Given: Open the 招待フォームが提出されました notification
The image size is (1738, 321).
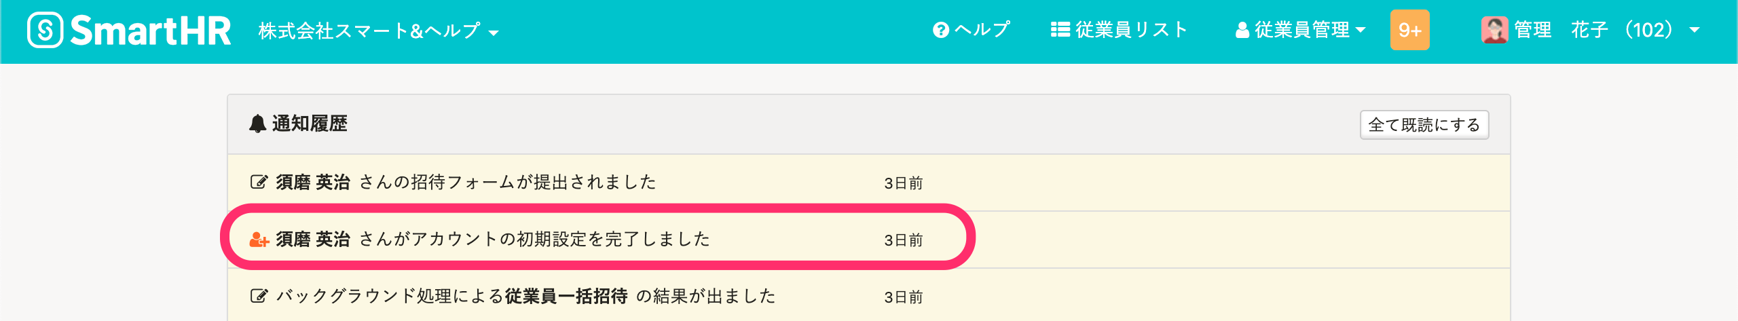Looking at the screenshot, I should tap(506, 182).
